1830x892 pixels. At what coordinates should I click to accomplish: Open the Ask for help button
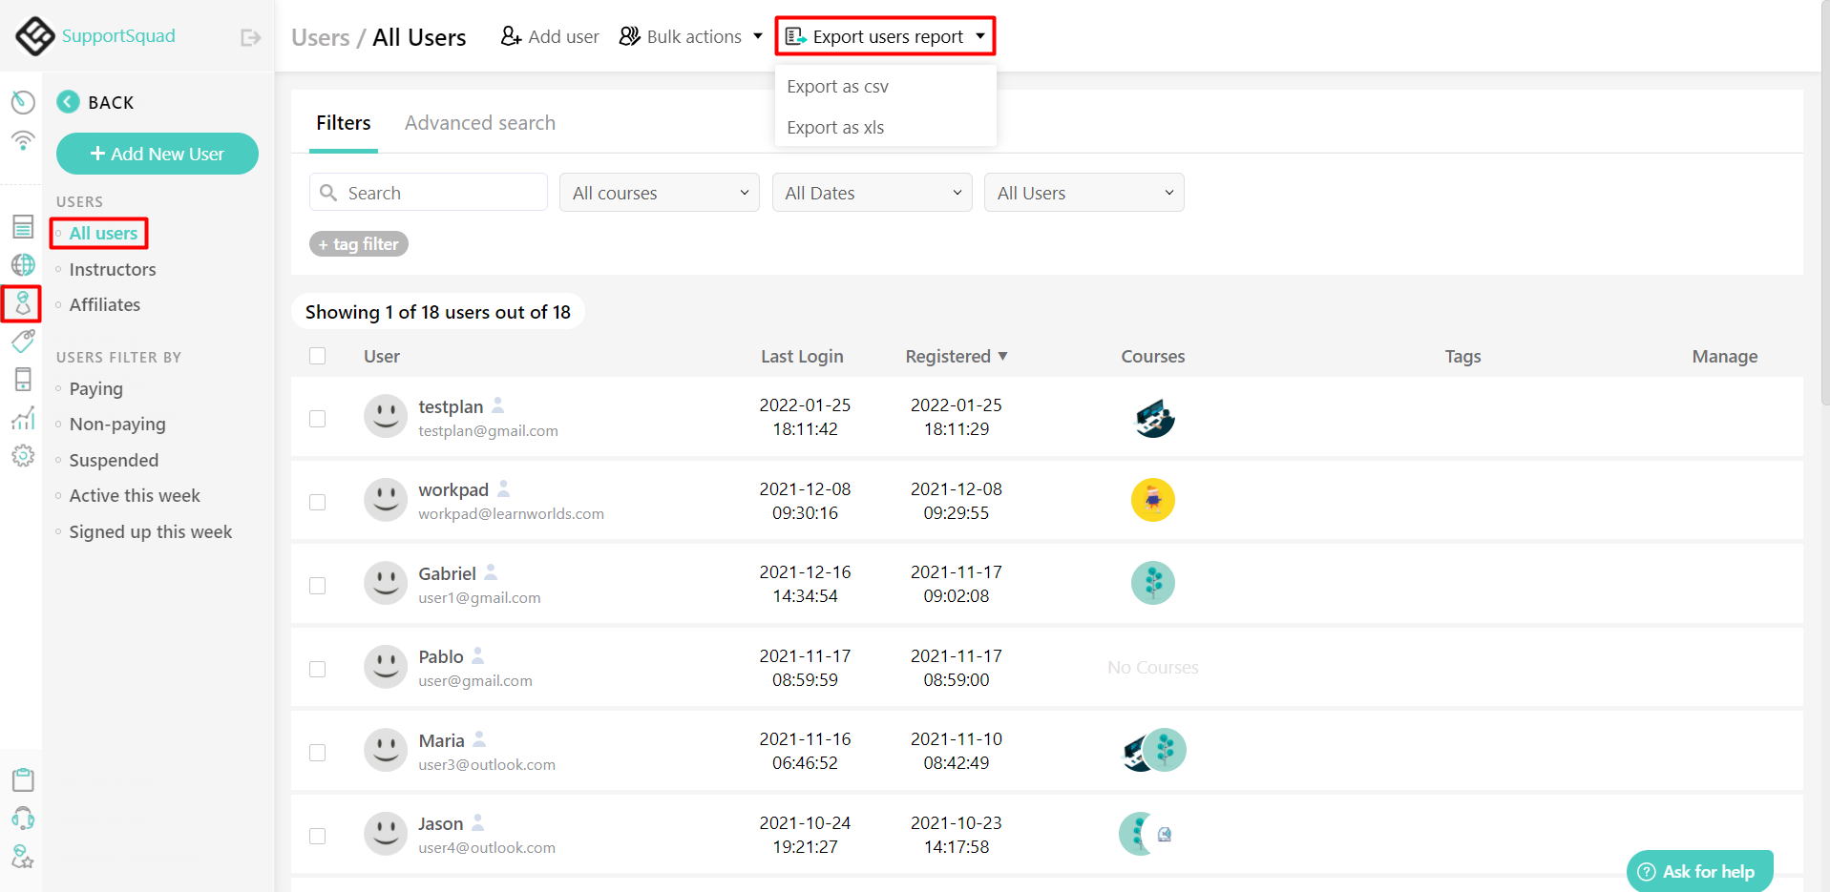coord(1698,871)
